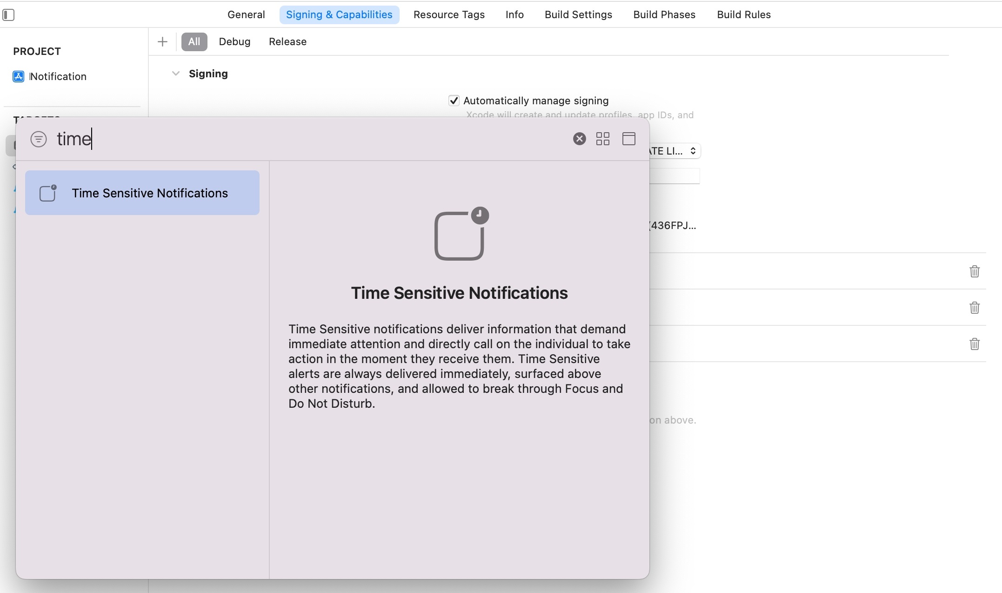
Task: Delete the third capability with trash icon
Action: click(975, 344)
